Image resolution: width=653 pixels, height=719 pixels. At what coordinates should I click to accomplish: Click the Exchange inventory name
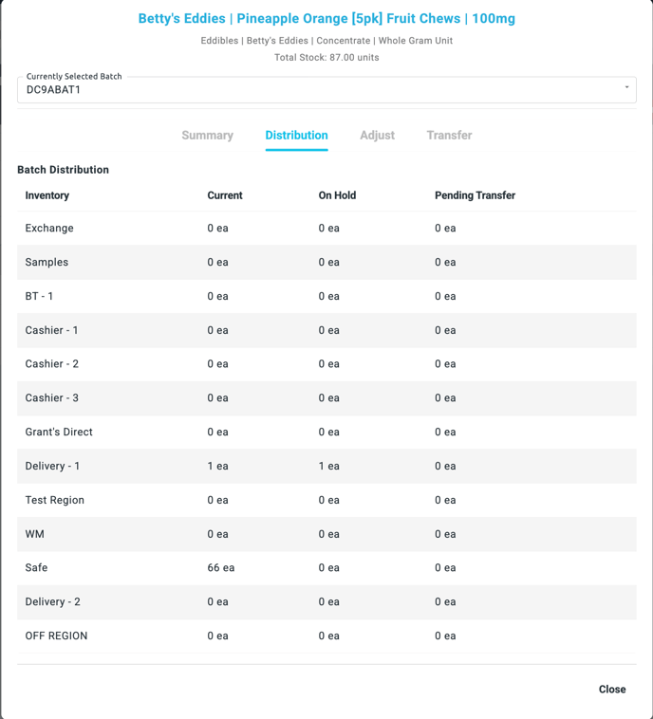pos(49,229)
